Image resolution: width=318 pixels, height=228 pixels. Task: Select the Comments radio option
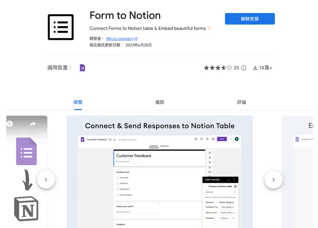(x=118, y=178)
